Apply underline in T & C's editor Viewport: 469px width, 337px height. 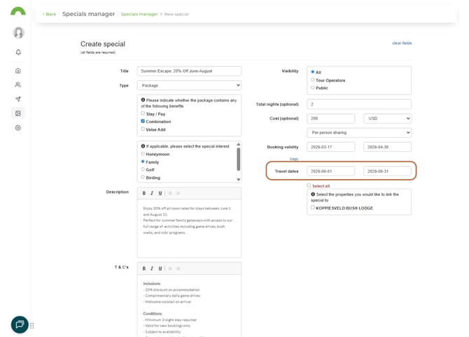(x=160, y=268)
